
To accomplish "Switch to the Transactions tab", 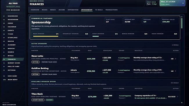I will pyautogui.click(x=111, y=10).
